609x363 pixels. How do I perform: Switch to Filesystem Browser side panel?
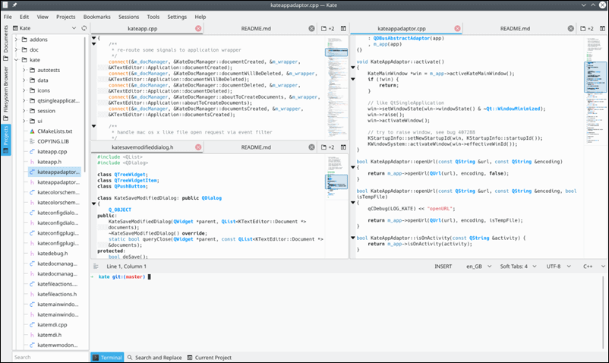pos(5,93)
